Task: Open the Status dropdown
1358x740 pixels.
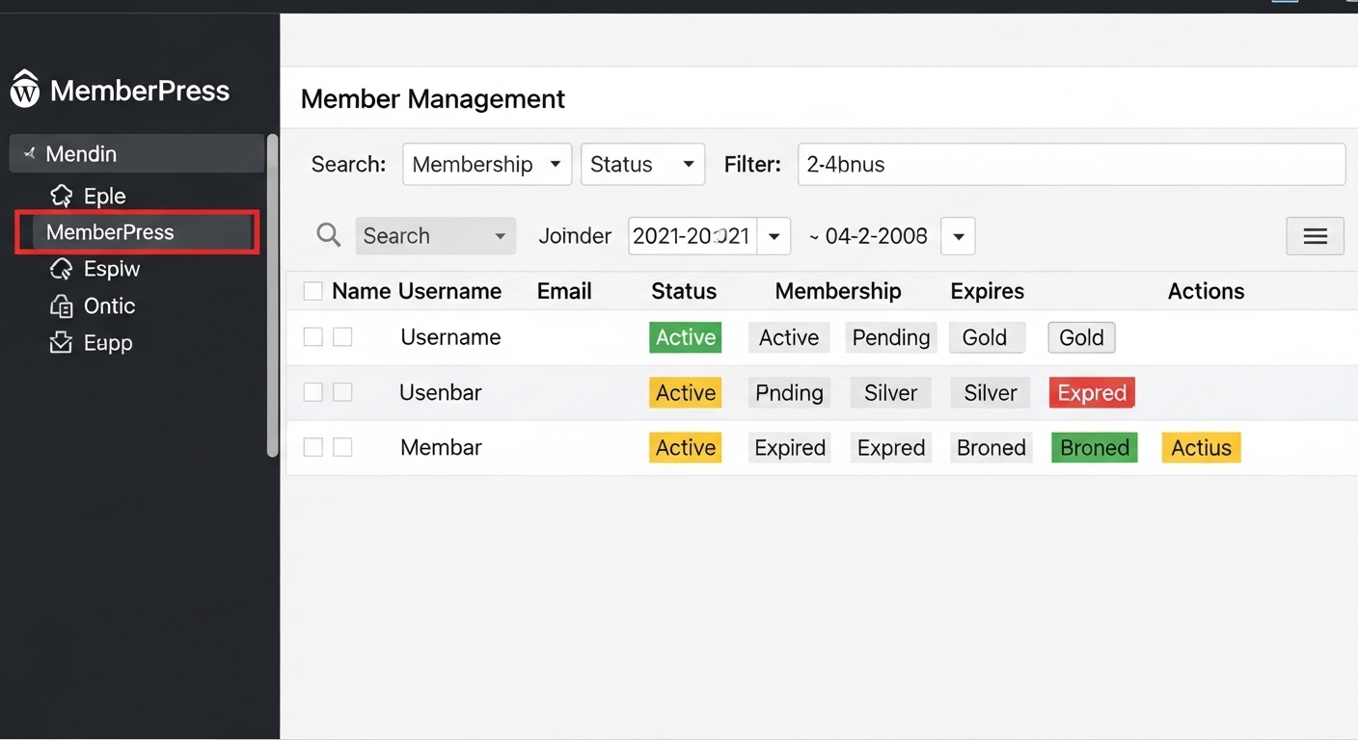Action: tap(642, 164)
